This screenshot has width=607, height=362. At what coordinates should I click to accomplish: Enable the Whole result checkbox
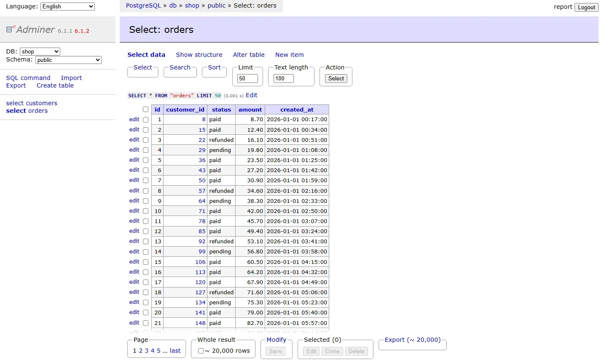[201, 351]
